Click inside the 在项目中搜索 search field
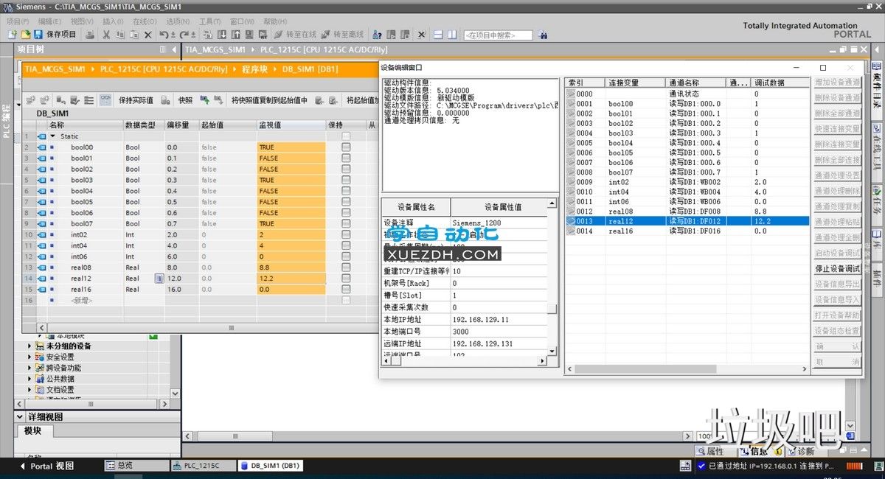 point(499,34)
